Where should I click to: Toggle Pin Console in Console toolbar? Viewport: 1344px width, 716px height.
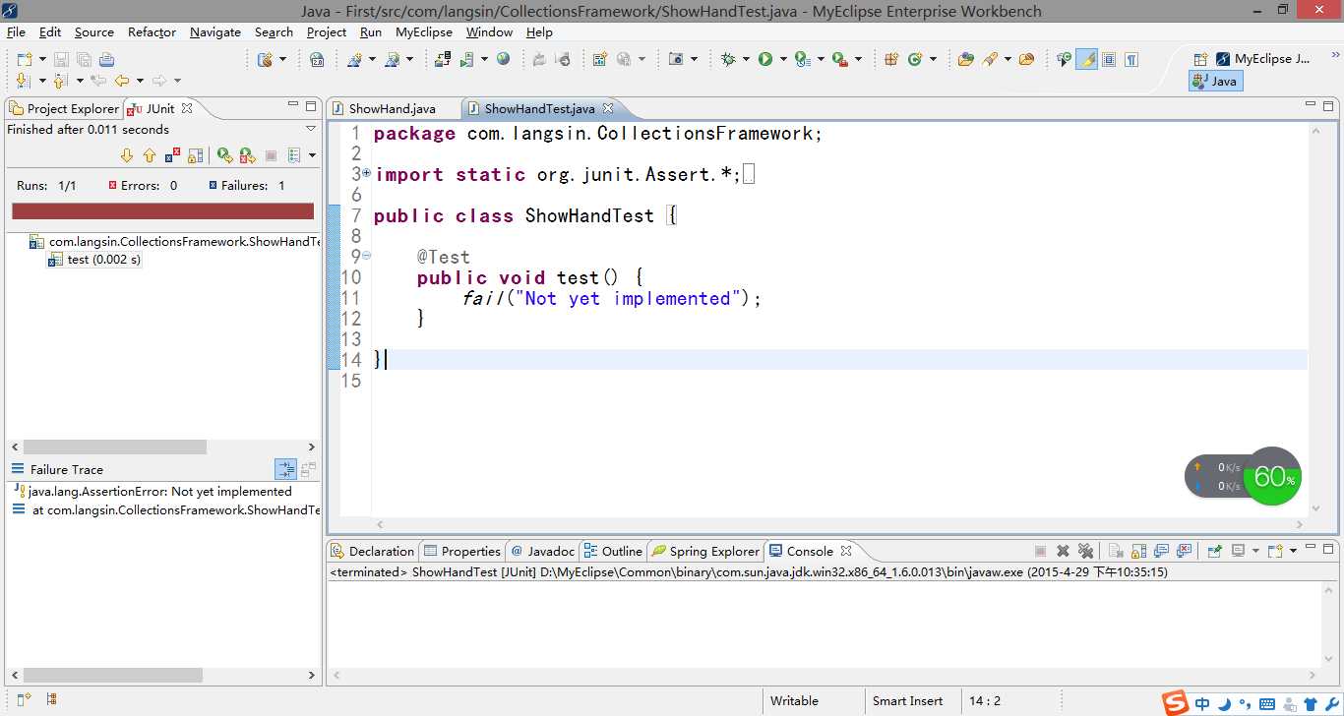point(1214,551)
